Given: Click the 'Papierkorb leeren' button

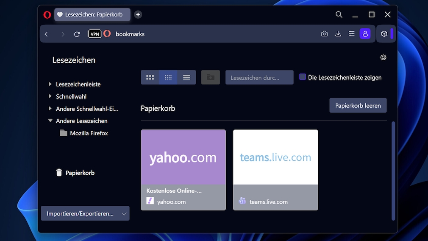Looking at the screenshot, I should click(x=358, y=106).
